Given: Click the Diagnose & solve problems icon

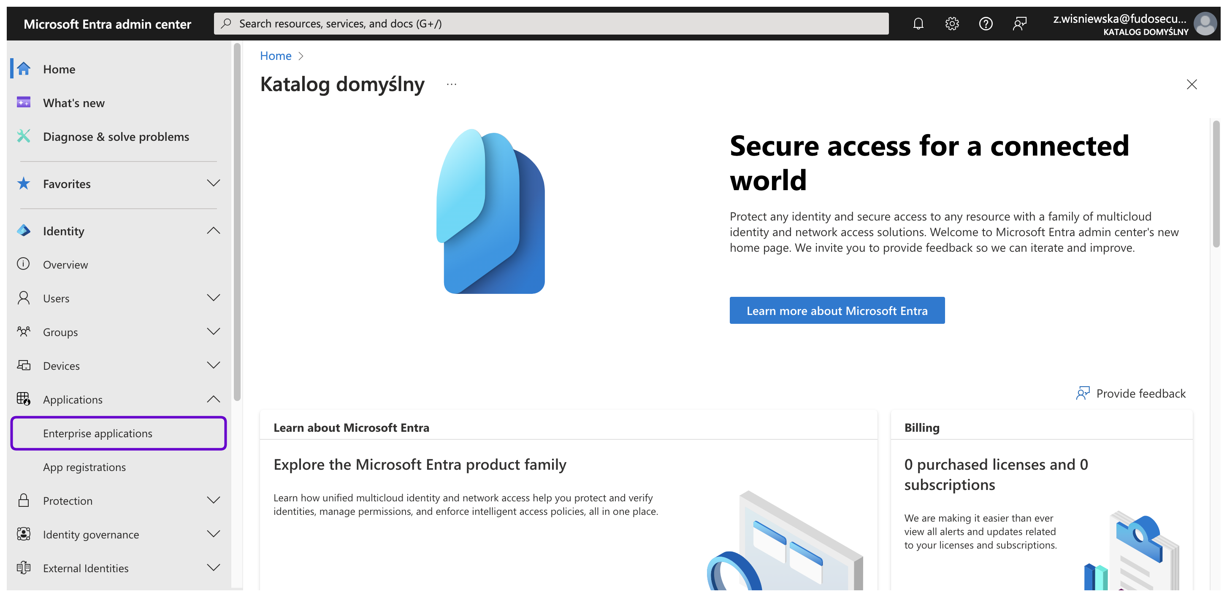Looking at the screenshot, I should click(23, 137).
